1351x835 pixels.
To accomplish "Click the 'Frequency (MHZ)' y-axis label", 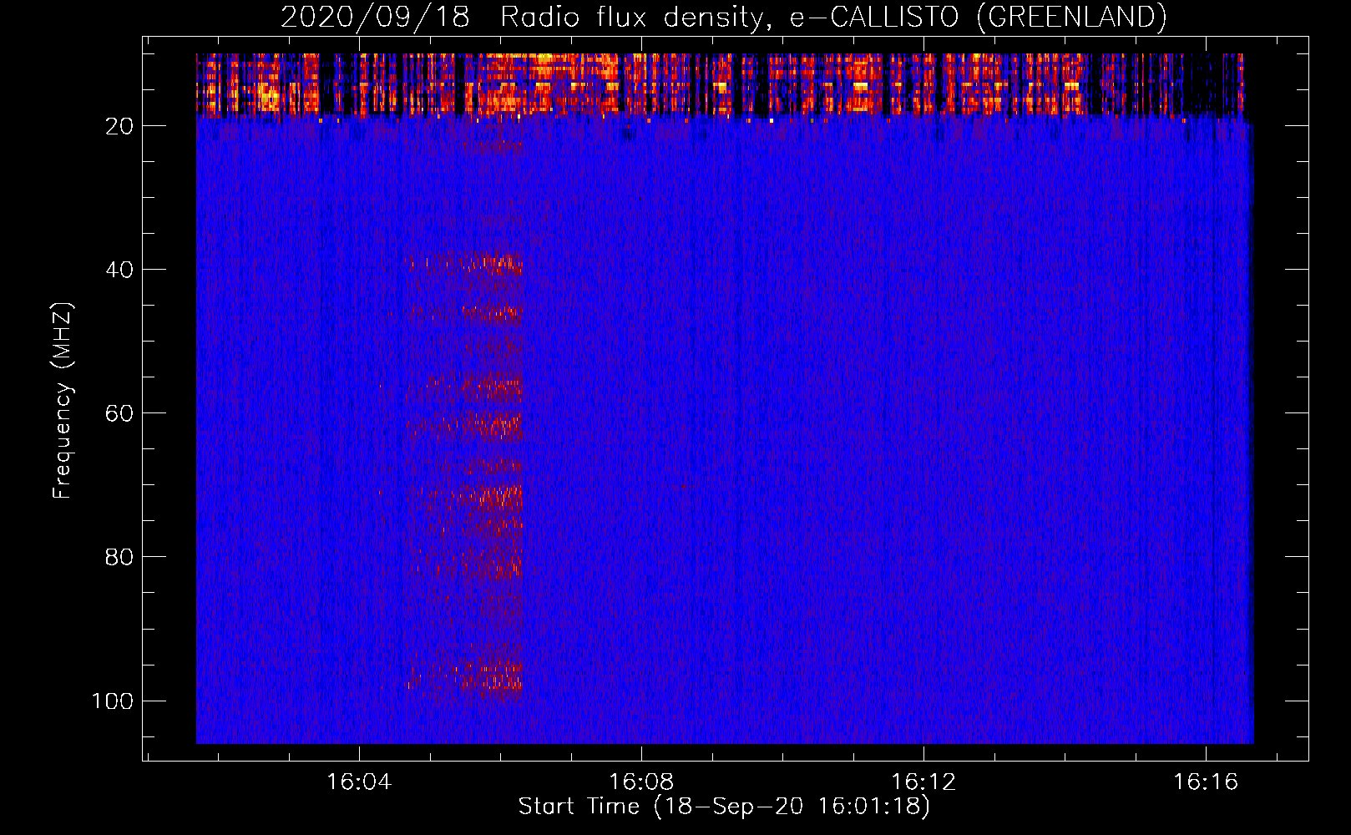I will point(63,400).
